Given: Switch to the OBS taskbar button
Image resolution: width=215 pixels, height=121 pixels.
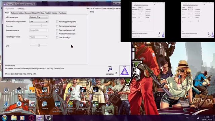Looking at the screenshot, I should [x=49, y=118].
